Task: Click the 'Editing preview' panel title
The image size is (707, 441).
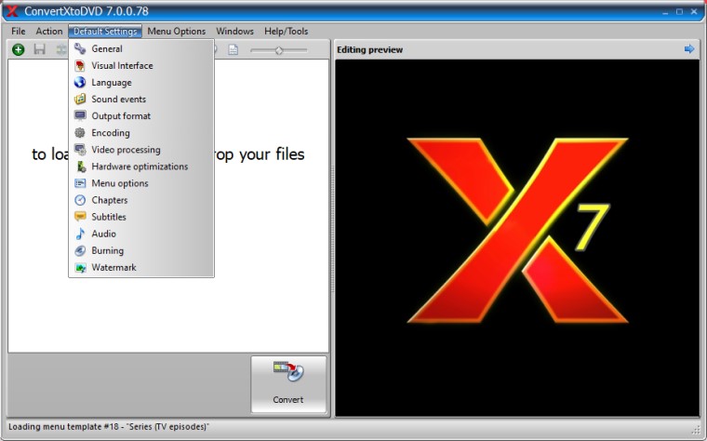Action: [369, 49]
